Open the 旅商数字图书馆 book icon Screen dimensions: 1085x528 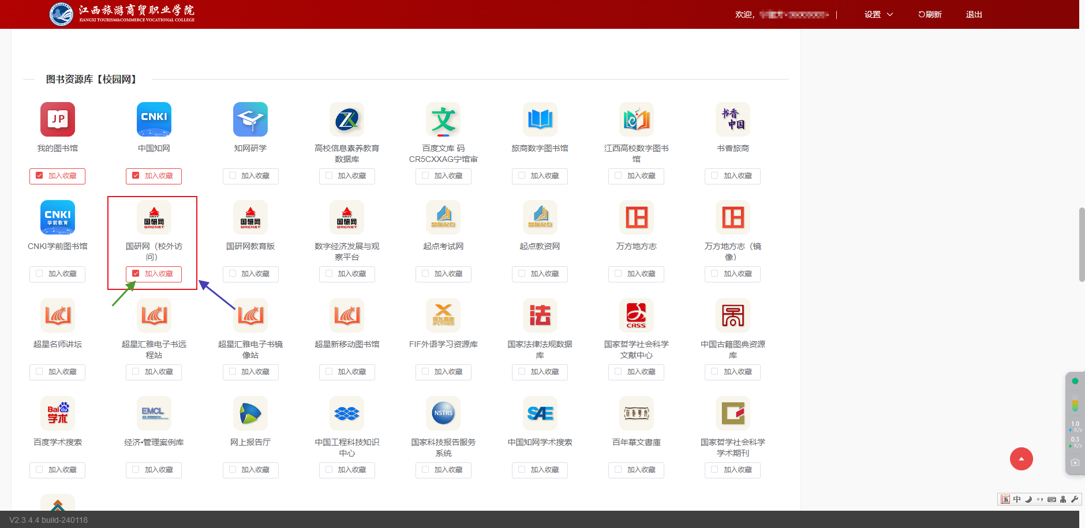(540, 119)
